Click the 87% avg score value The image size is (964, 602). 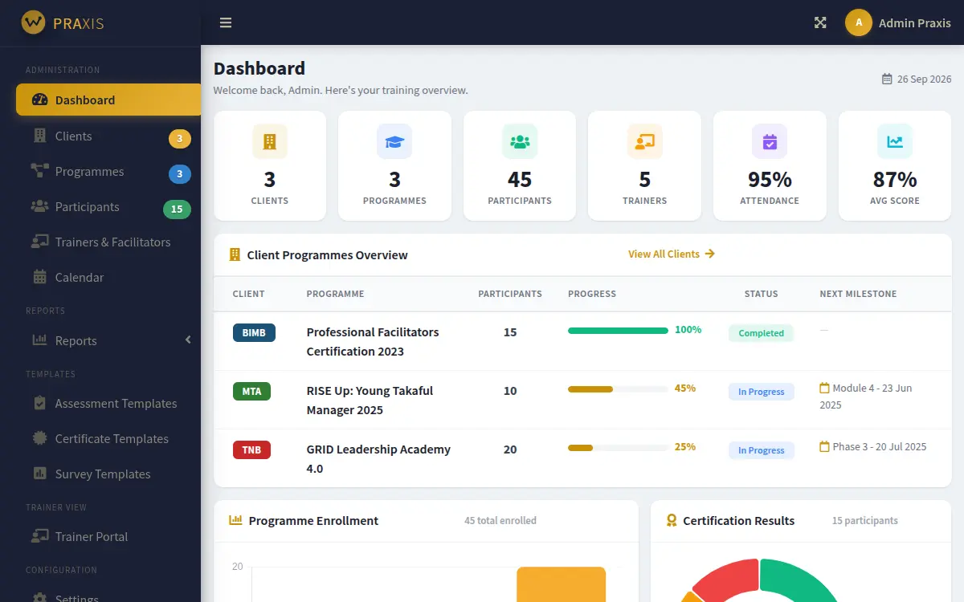coord(895,179)
